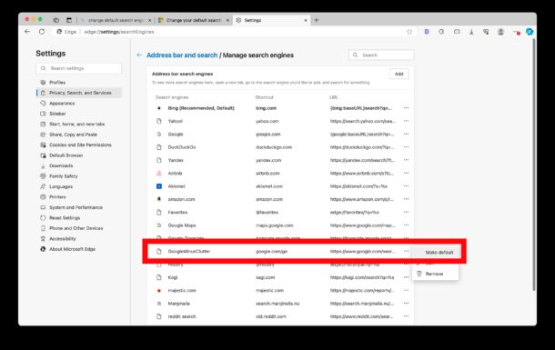This screenshot has height=350, width=555.
Task: Open the more options dots for the Airbnb row
Action: pyautogui.click(x=406, y=174)
